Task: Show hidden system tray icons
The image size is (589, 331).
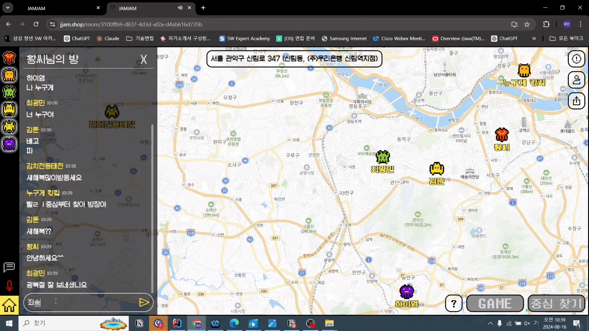Action: click(x=490, y=323)
